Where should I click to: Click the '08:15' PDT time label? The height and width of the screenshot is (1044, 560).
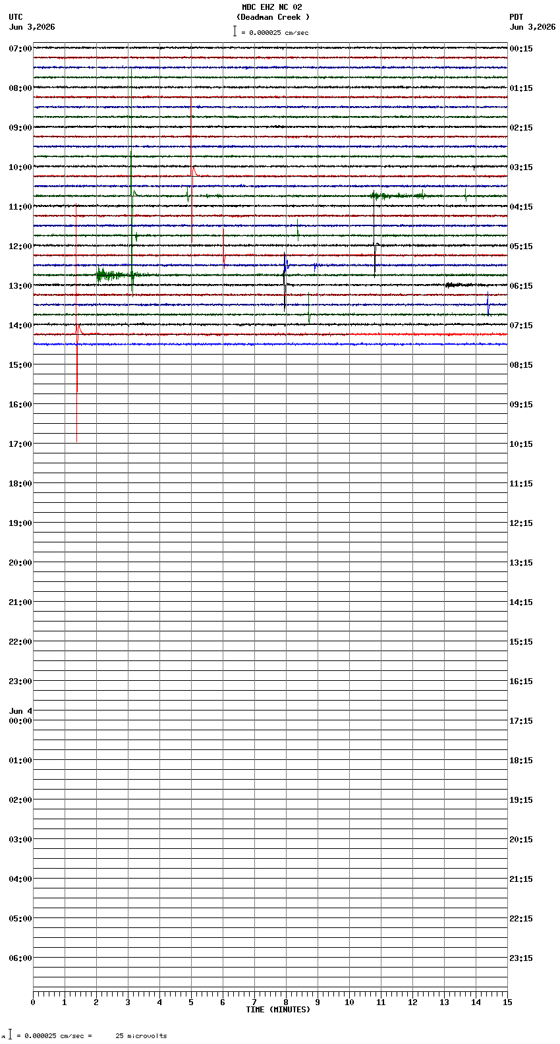tap(521, 365)
